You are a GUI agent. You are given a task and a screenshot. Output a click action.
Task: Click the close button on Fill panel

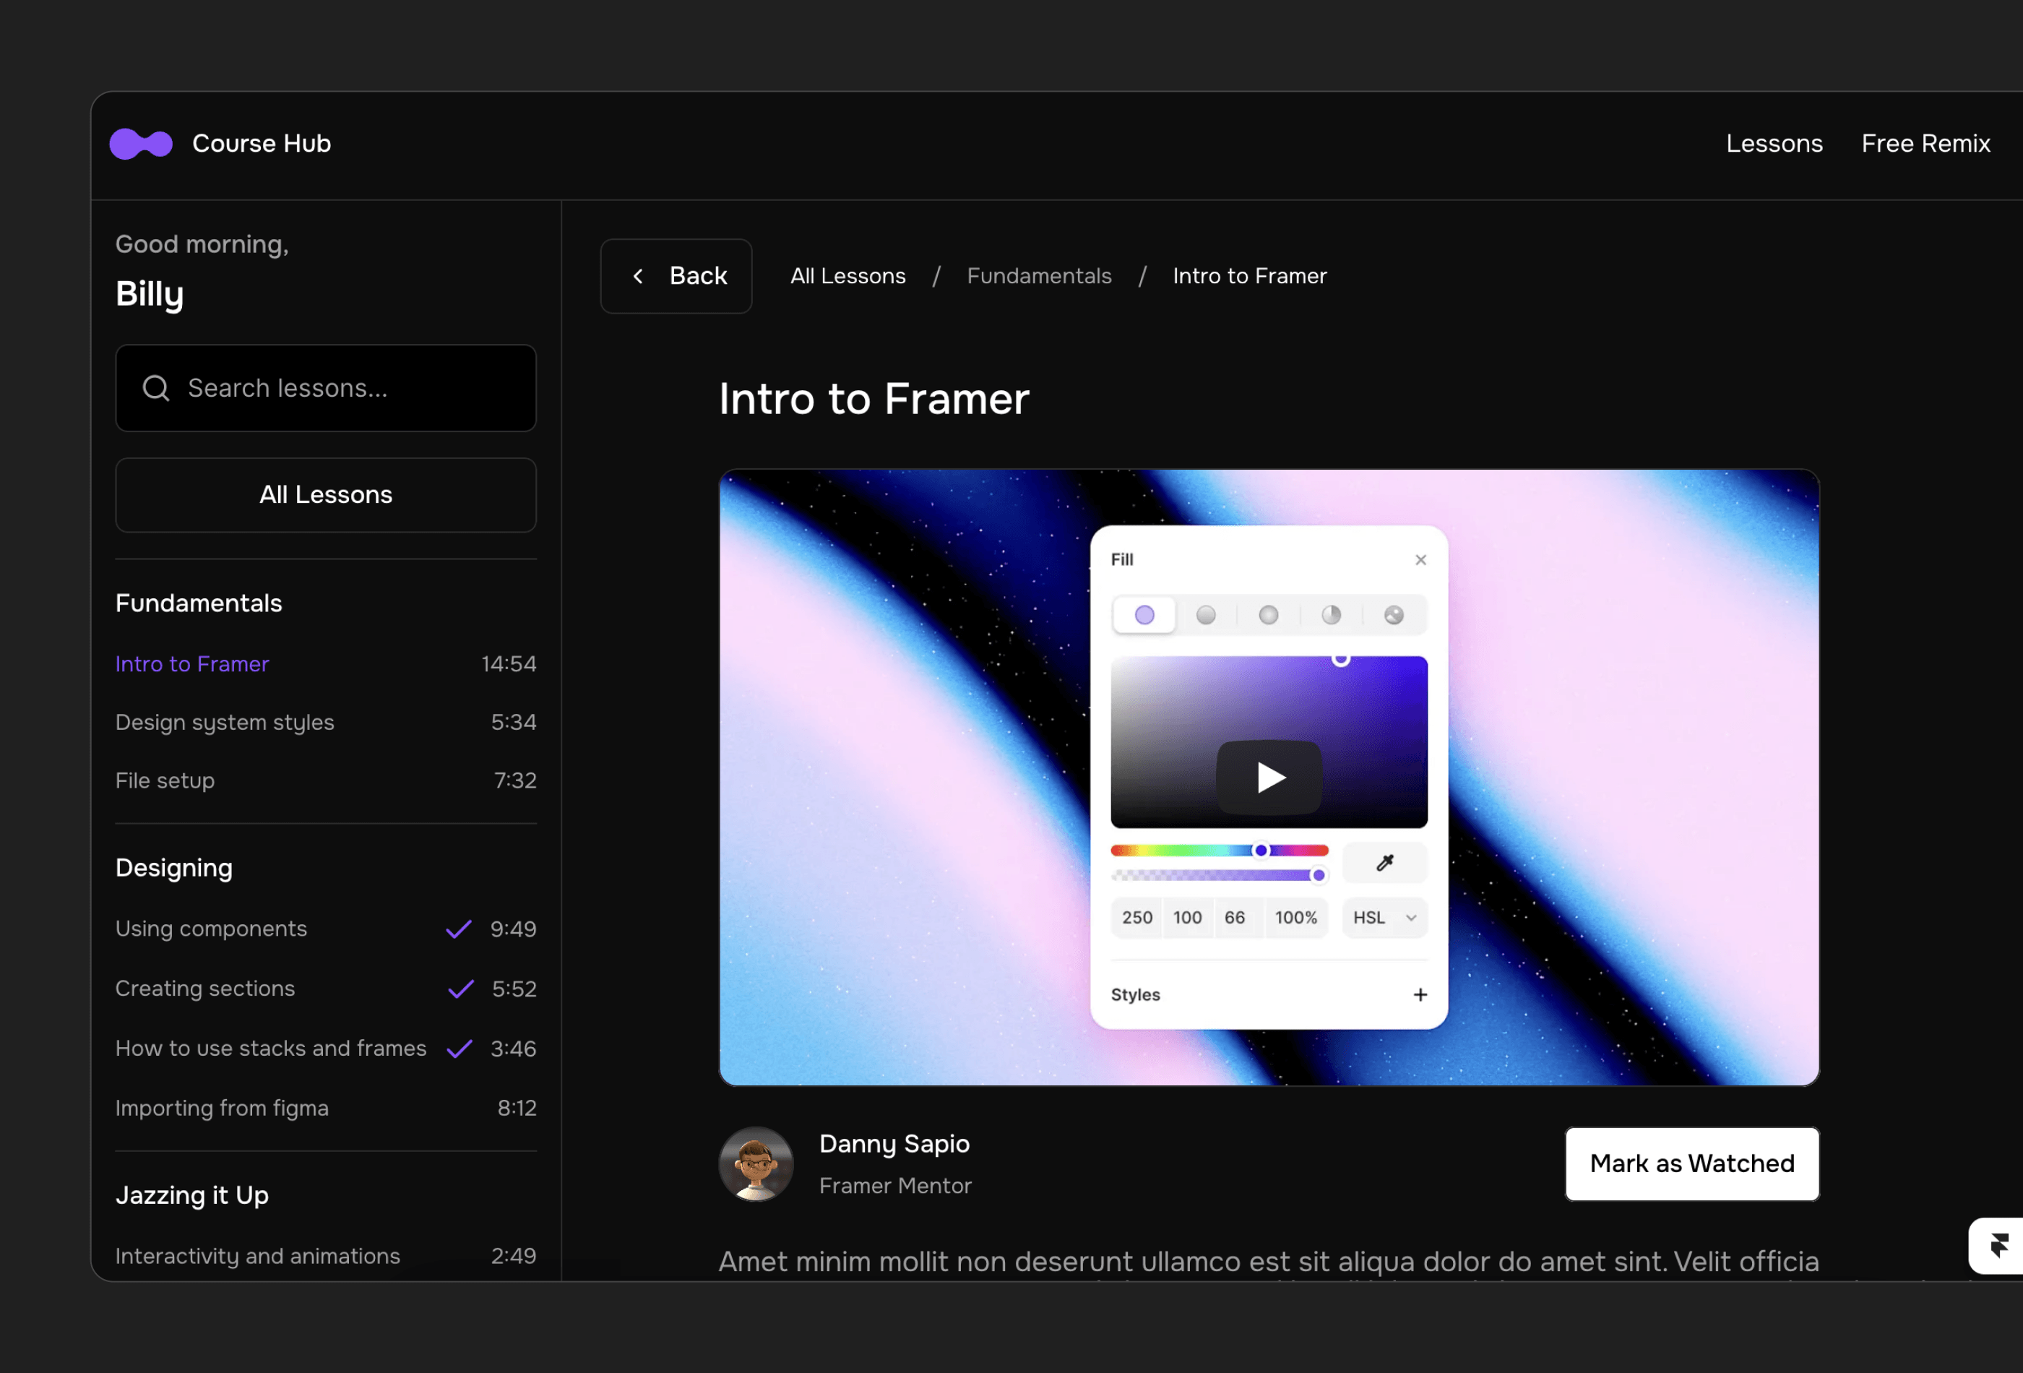coord(1421,559)
